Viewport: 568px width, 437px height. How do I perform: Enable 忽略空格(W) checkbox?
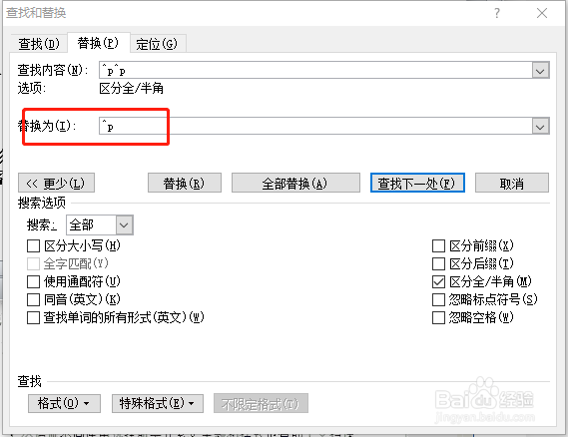click(x=438, y=317)
